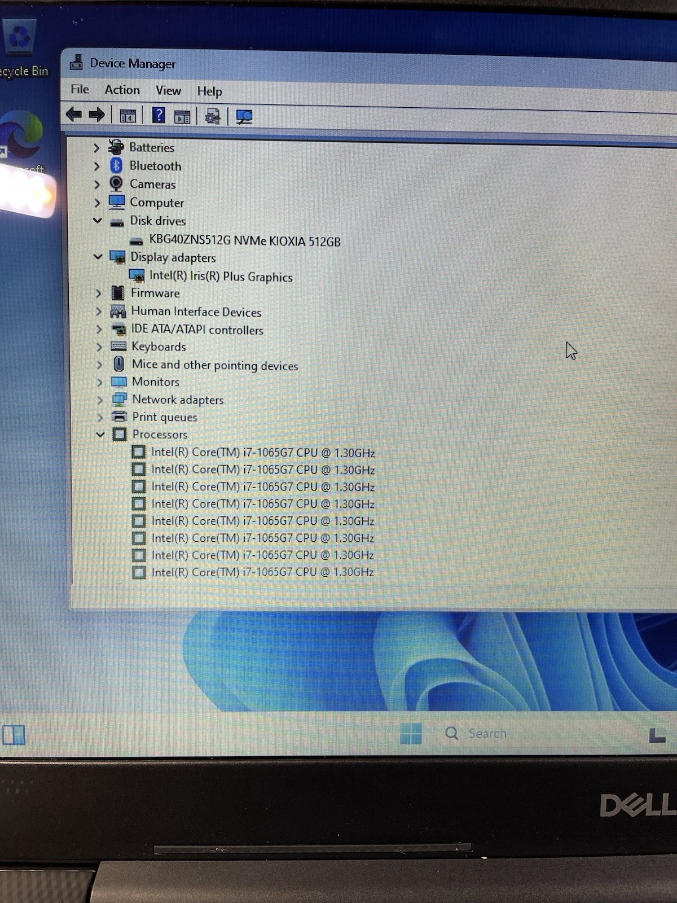Viewport: 677px width, 903px height.
Task: Select the Disk drives icon
Action: [x=117, y=222]
